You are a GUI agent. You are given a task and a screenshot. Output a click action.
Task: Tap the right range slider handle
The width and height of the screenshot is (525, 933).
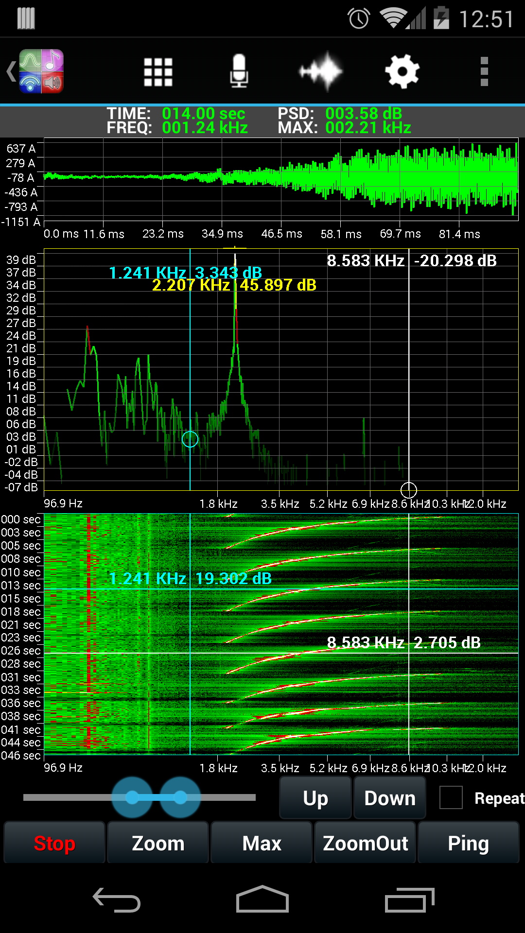click(180, 797)
